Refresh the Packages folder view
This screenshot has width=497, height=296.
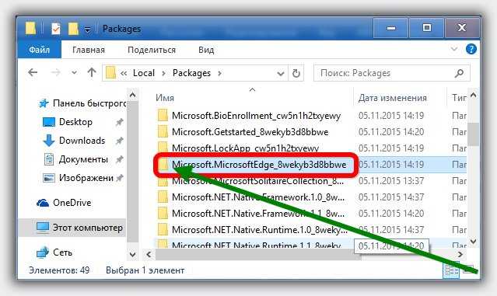[x=296, y=74]
